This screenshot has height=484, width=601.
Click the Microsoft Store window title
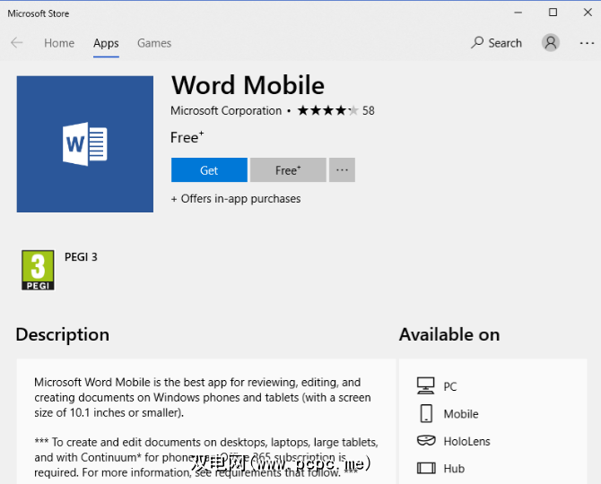point(39,13)
